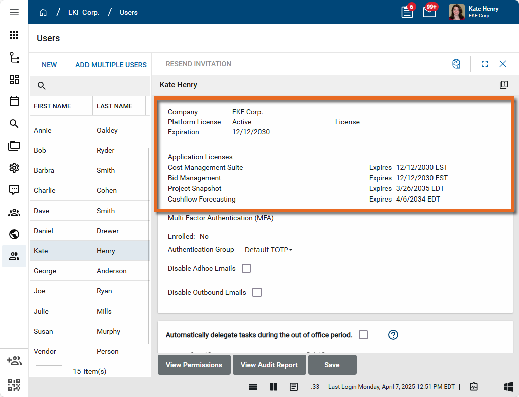
Task: Enable the Disable Adhoc Emails checkbox
Action: click(246, 268)
